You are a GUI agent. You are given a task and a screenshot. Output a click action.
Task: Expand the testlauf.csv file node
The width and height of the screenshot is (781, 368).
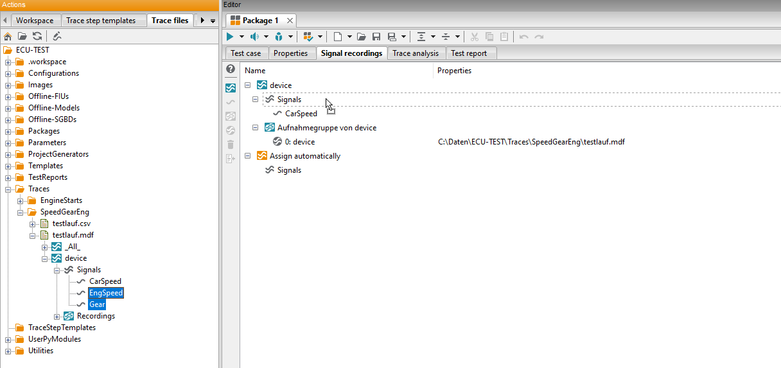(33, 223)
